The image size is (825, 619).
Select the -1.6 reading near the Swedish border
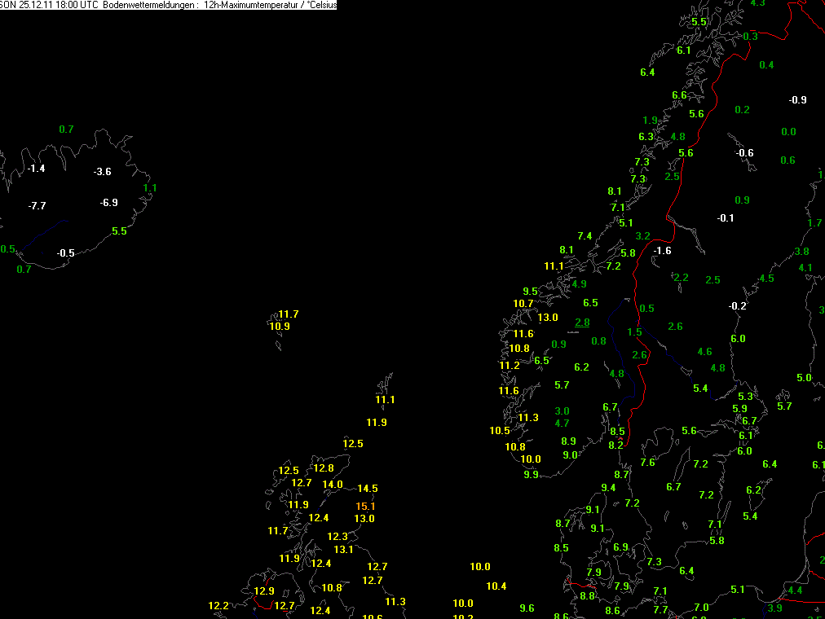662,251
